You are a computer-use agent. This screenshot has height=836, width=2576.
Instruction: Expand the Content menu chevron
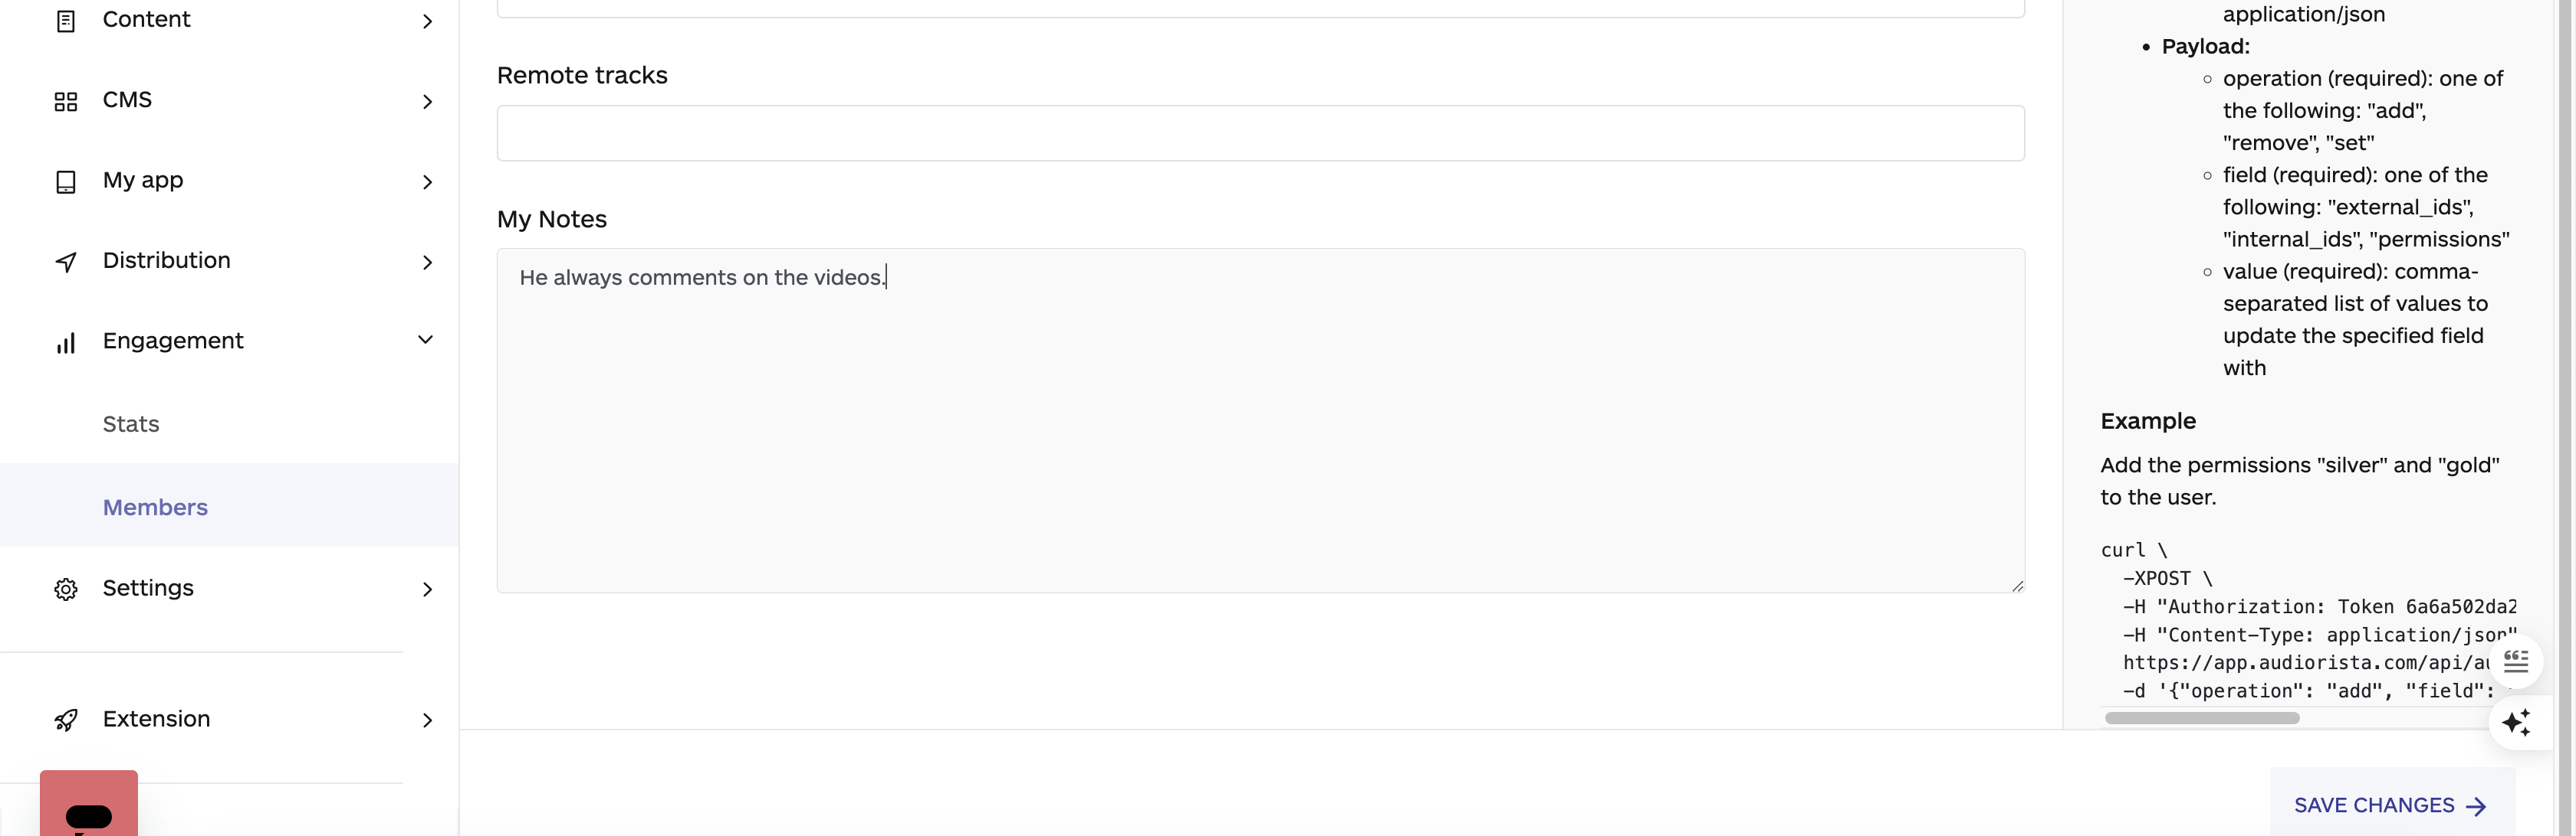pos(428,20)
